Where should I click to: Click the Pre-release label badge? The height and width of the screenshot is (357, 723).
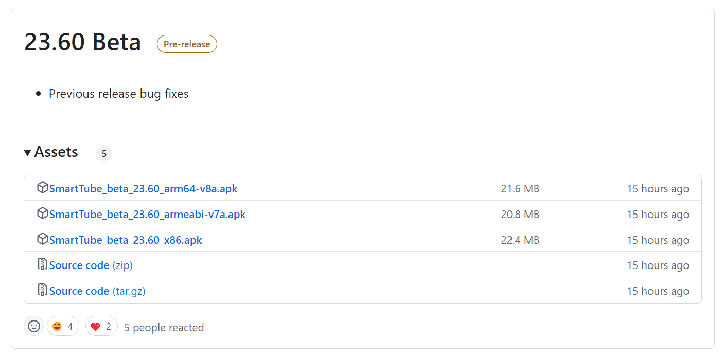click(187, 44)
